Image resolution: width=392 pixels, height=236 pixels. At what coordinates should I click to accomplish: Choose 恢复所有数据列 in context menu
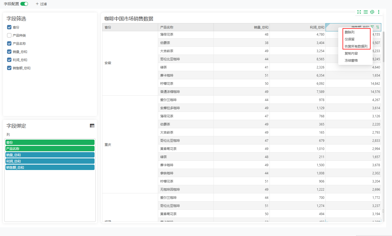[356, 46]
